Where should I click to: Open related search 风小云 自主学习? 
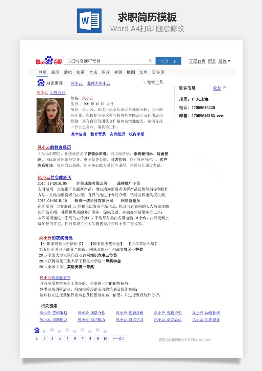(x=130, y=320)
